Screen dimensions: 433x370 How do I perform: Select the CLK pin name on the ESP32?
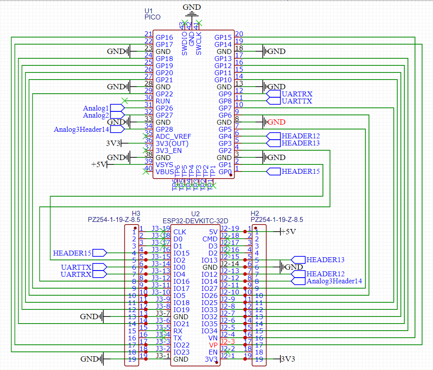point(180,232)
